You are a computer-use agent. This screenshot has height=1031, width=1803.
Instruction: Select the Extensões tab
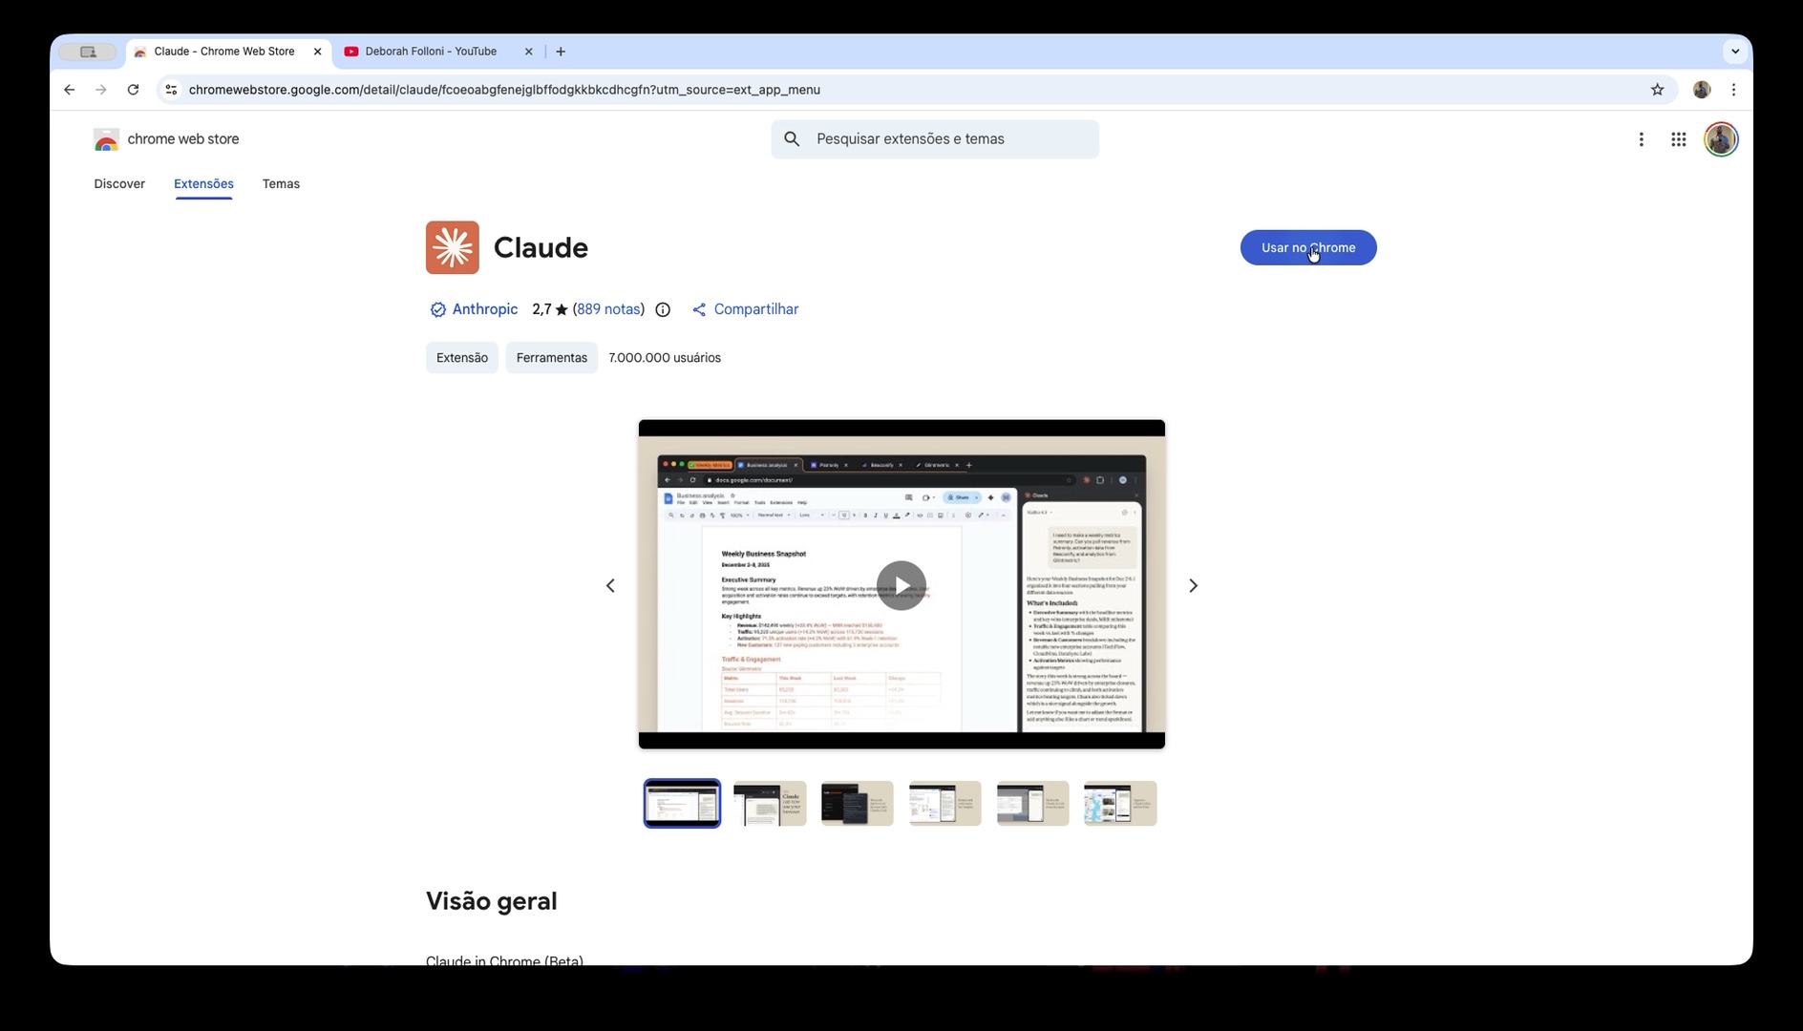point(203,184)
